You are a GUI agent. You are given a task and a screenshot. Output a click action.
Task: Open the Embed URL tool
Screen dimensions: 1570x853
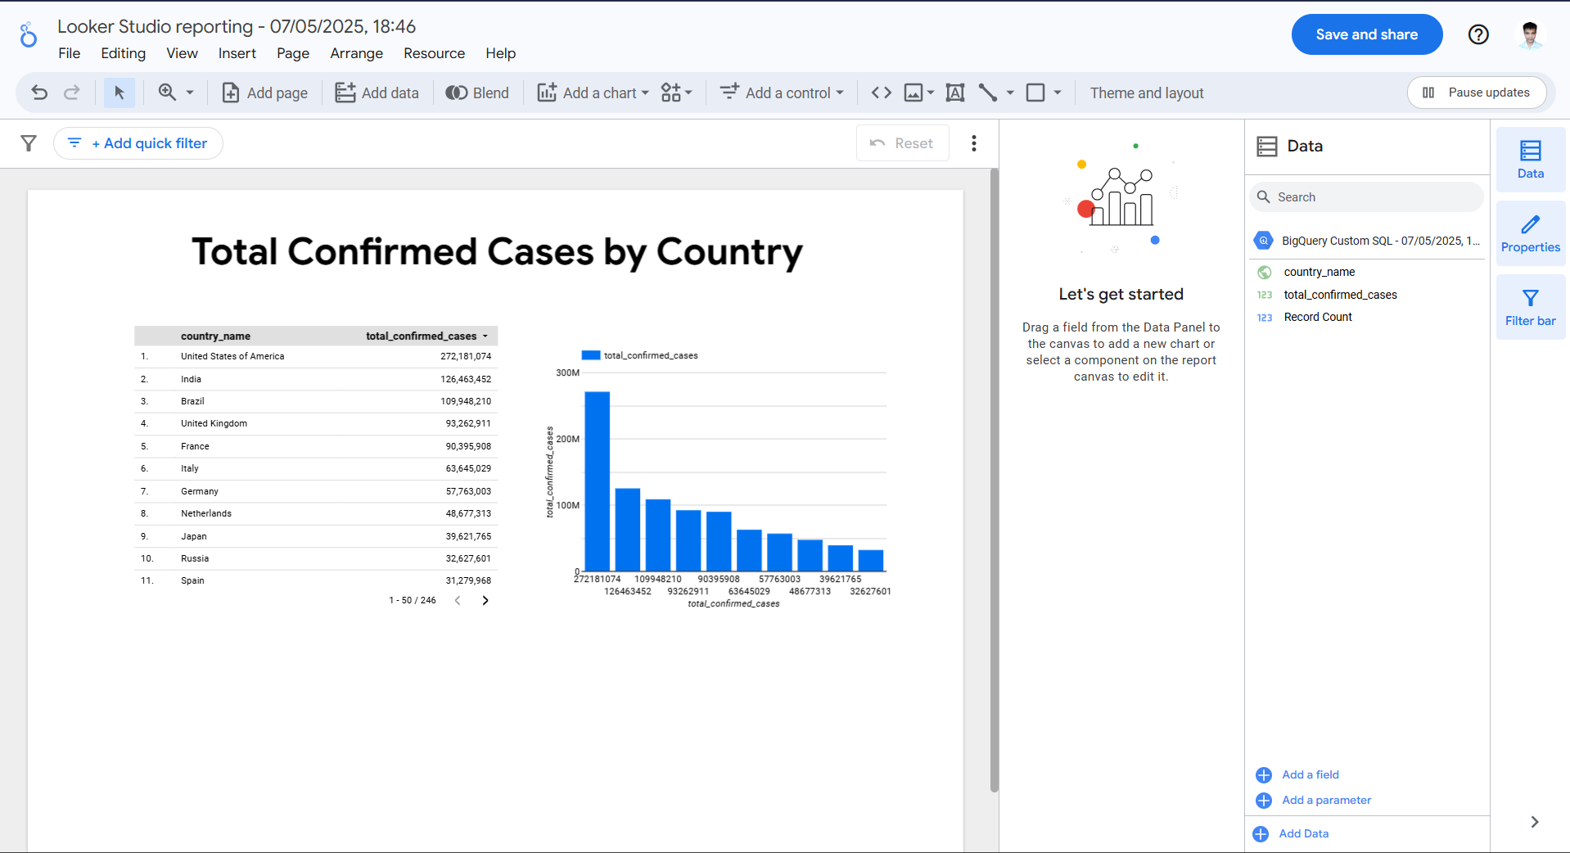880,93
